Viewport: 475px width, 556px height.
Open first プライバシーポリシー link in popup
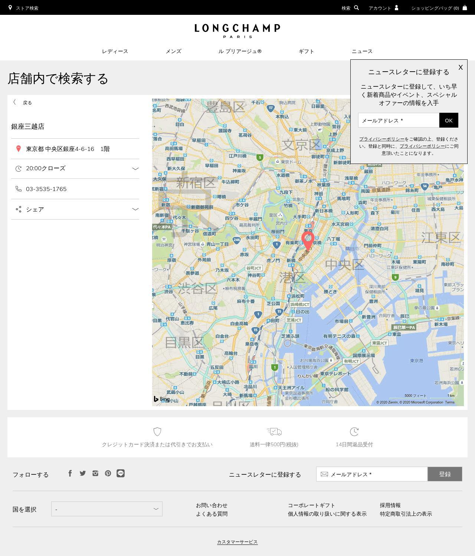(x=382, y=139)
